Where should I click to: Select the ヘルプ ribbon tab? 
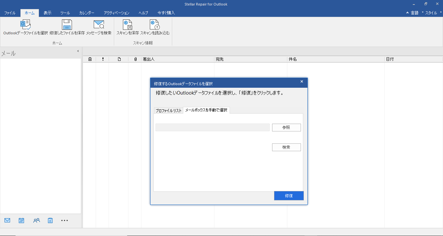[x=143, y=13]
